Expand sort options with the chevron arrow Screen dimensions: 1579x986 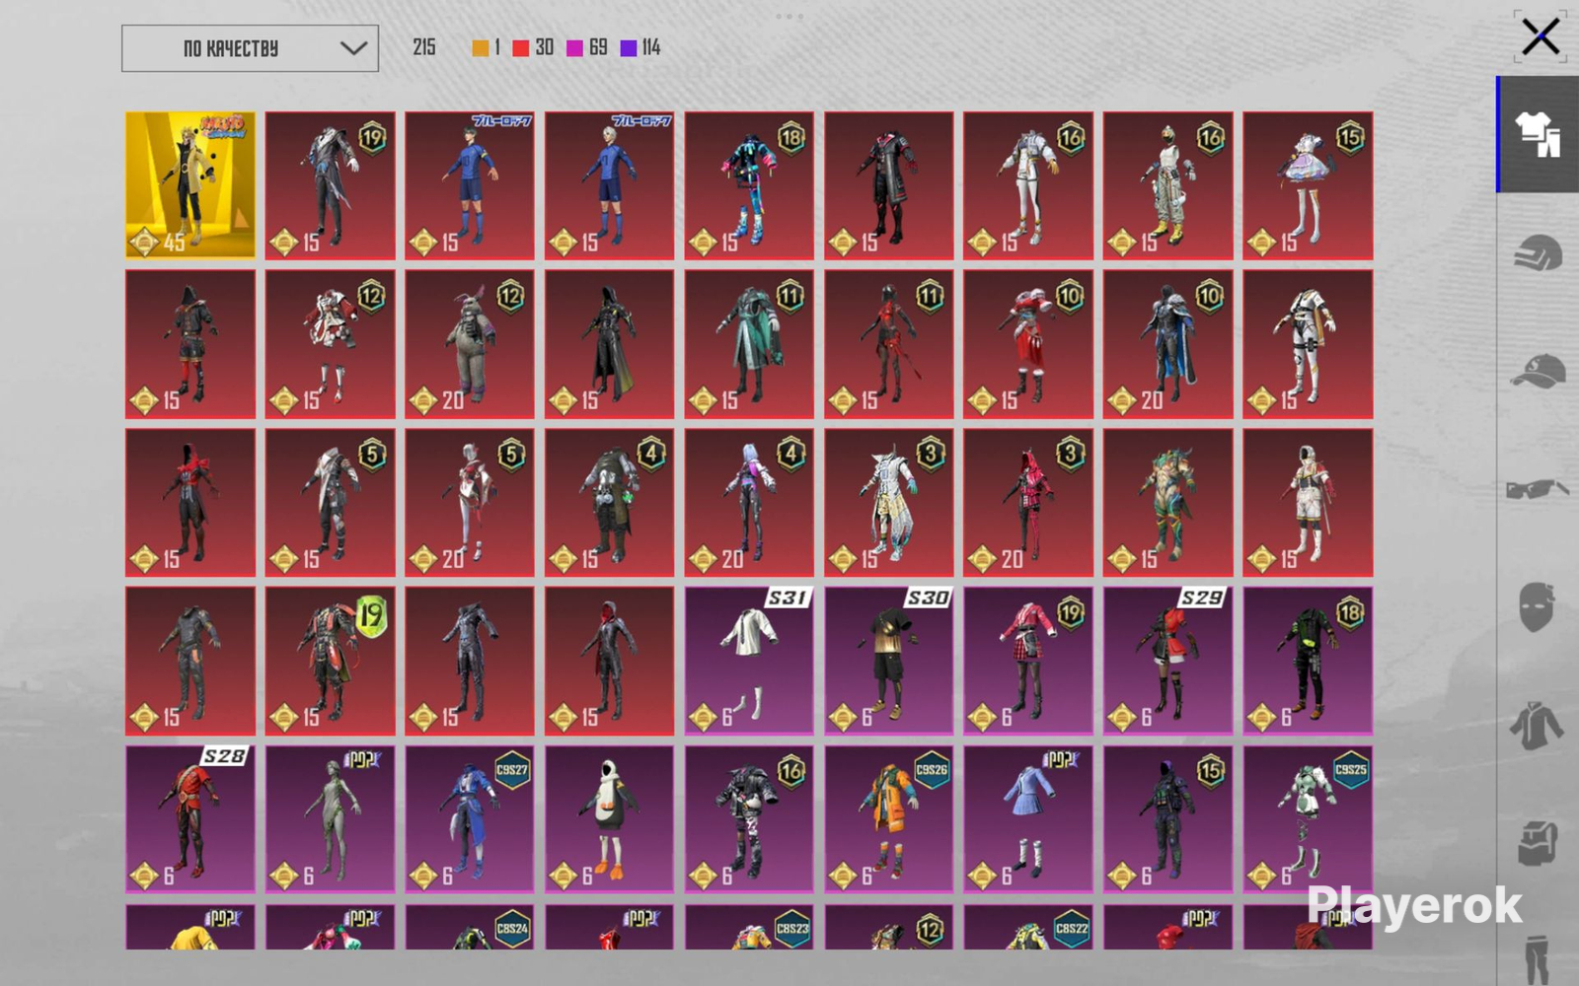click(x=353, y=48)
